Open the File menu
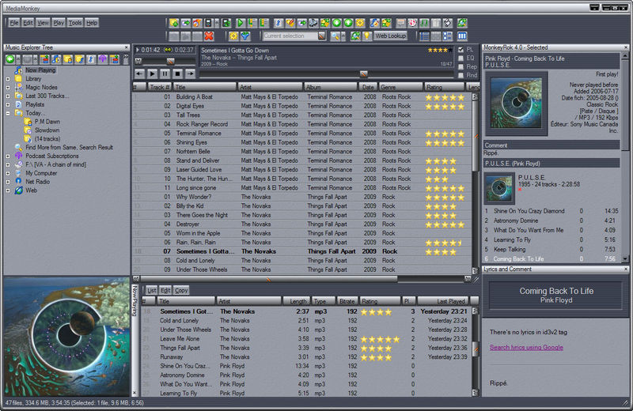The height and width of the screenshot is (411, 633). pyautogui.click(x=14, y=23)
